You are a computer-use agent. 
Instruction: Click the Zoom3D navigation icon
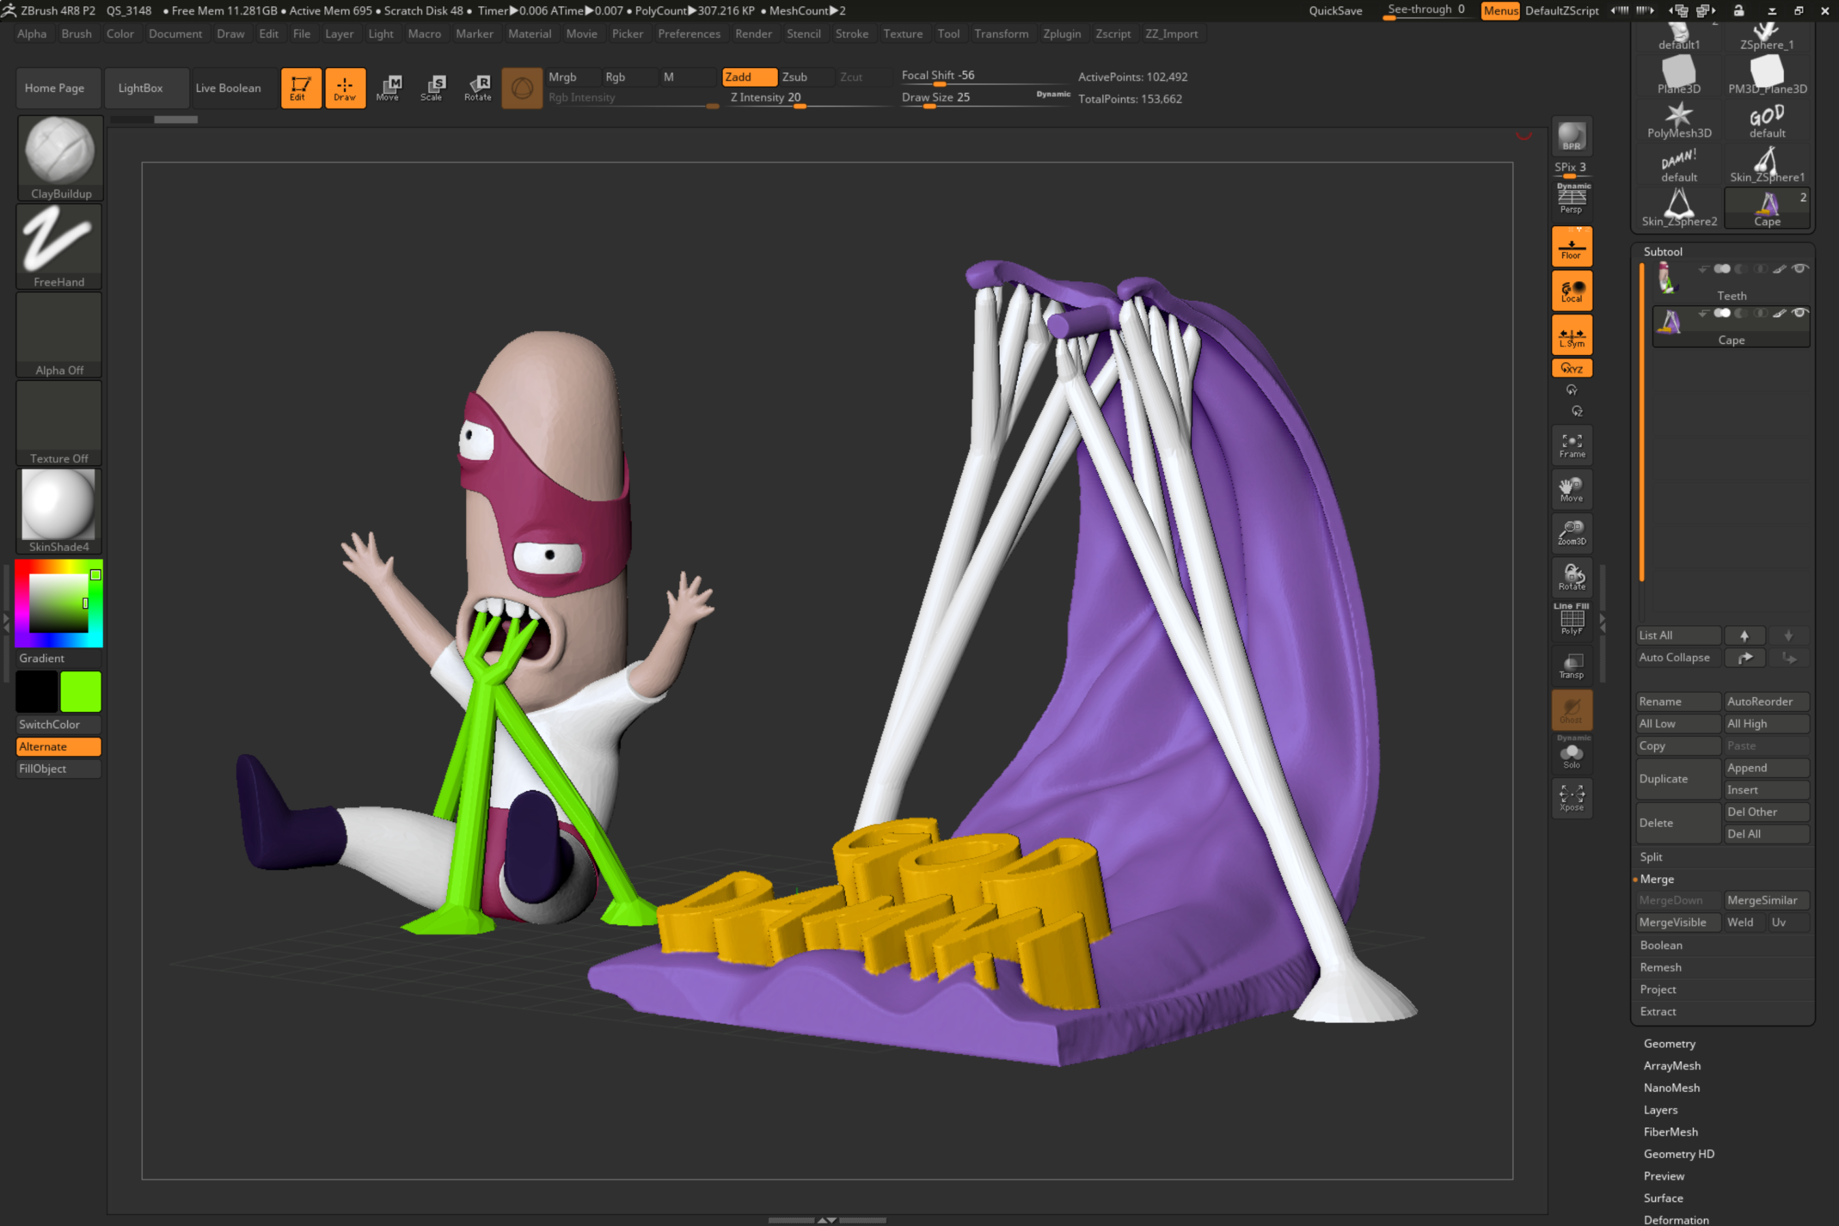pos(1571,533)
